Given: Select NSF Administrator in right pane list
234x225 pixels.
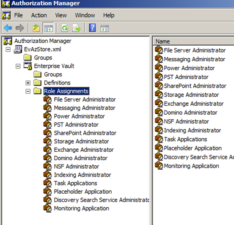Looking at the screenshot, I should click(x=186, y=121).
